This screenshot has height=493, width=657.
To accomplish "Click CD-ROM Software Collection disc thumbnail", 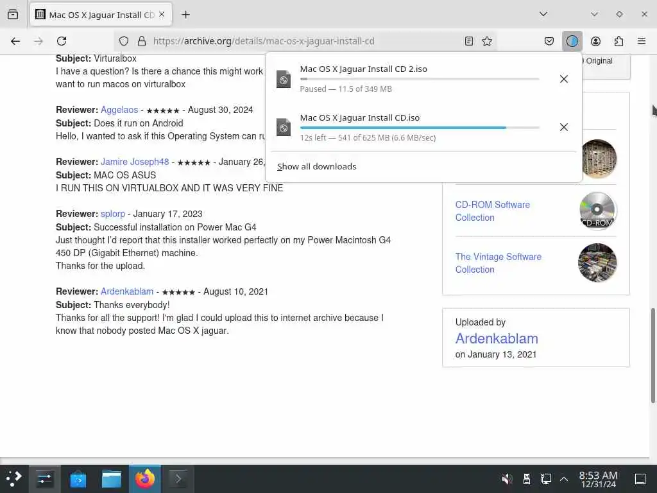I will coord(597,211).
